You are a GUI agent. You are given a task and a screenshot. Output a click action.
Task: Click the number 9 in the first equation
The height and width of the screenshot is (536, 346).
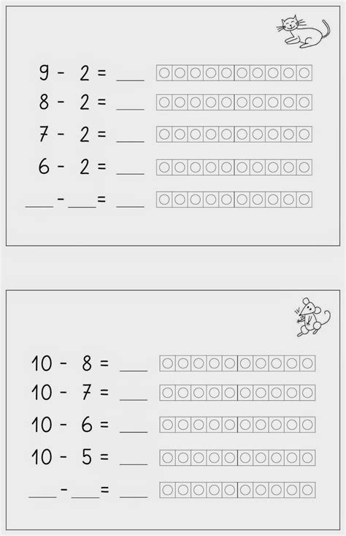click(x=44, y=72)
